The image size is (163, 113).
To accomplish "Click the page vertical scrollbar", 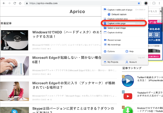I will pos(162,19).
